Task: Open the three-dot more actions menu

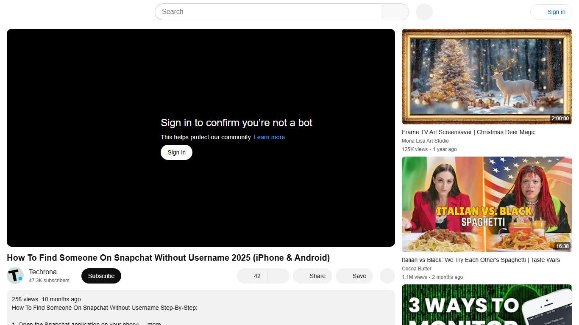Action: coord(387,275)
